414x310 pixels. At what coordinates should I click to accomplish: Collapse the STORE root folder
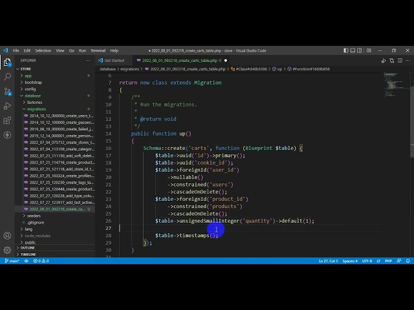coord(26,69)
